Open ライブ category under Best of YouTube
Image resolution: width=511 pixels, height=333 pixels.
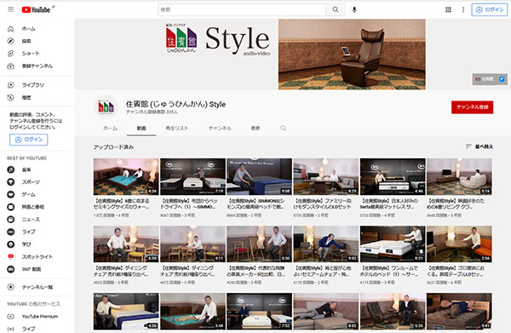point(36,232)
